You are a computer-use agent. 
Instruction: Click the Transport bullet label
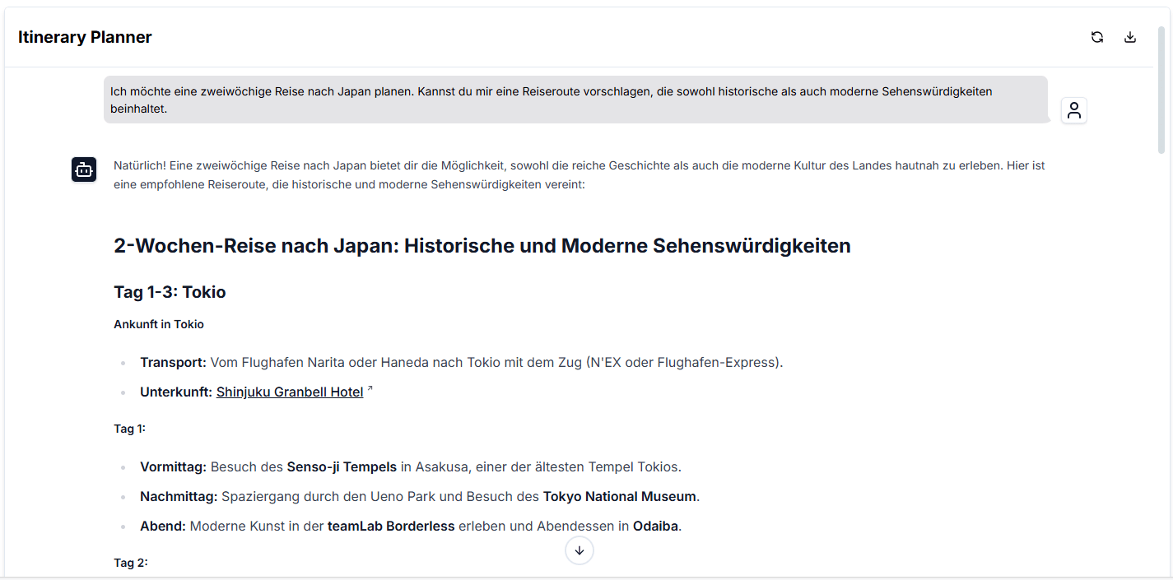[173, 363]
